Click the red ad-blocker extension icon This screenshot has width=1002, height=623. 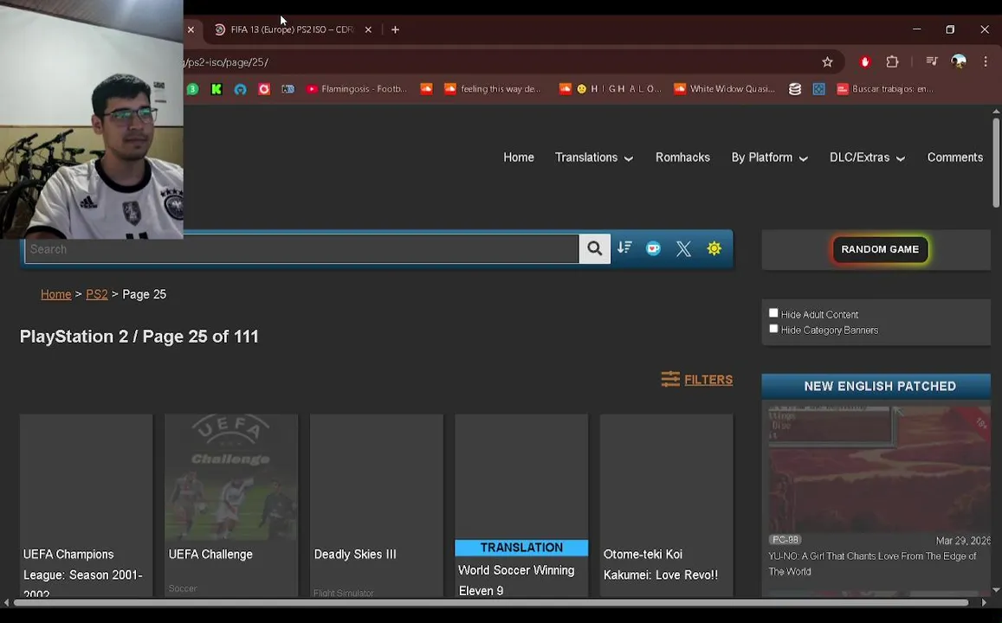[x=864, y=62]
